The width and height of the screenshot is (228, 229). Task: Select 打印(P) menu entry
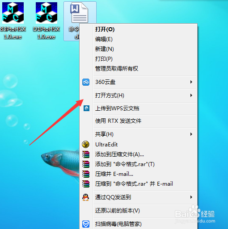139,59
